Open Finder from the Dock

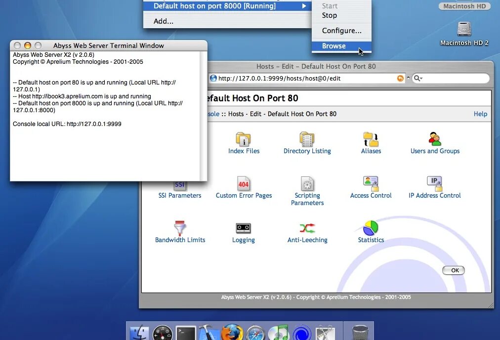click(139, 333)
